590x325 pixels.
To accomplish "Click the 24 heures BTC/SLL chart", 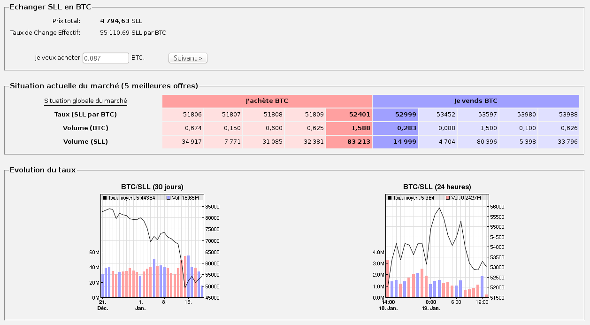I will tap(437, 247).
